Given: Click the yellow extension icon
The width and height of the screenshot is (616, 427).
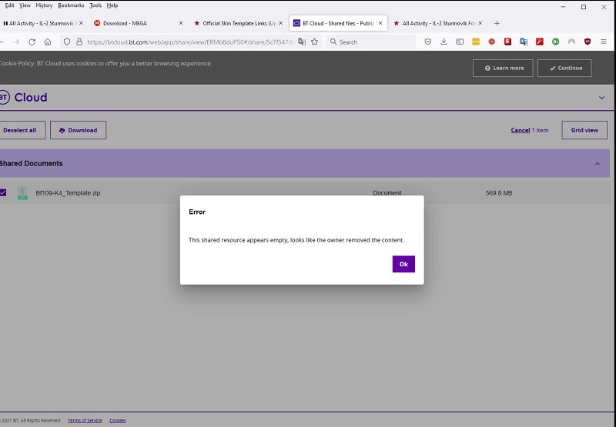Looking at the screenshot, I should 476,42.
